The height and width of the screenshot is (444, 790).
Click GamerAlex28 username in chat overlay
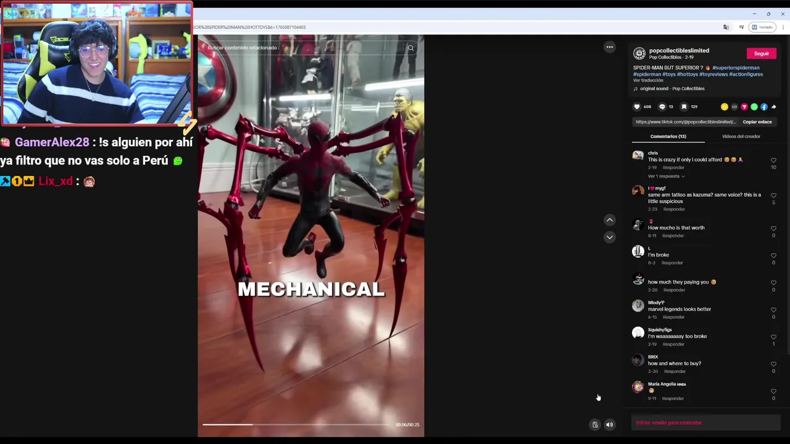pyautogui.click(x=52, y=142)
